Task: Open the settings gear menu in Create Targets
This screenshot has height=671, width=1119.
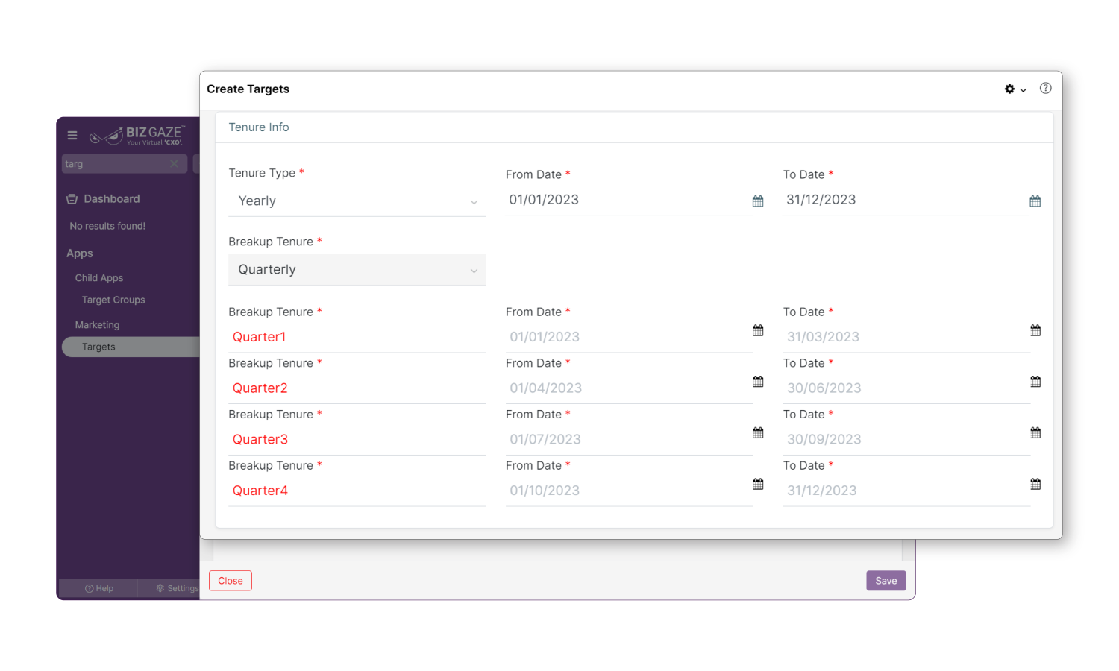Action: 1015,89
